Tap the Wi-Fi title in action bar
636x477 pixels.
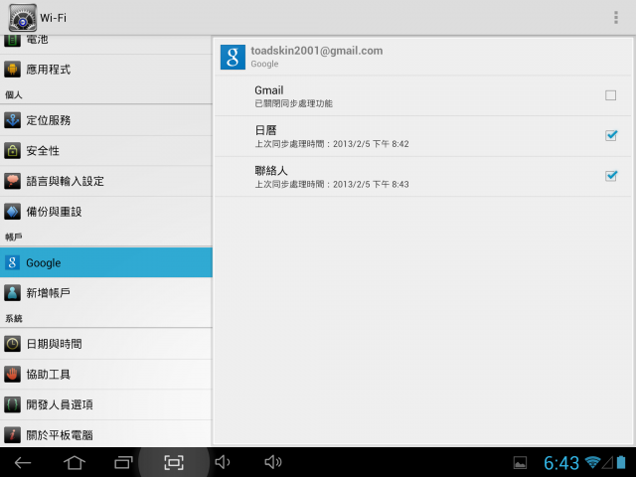tap(53, 18)
